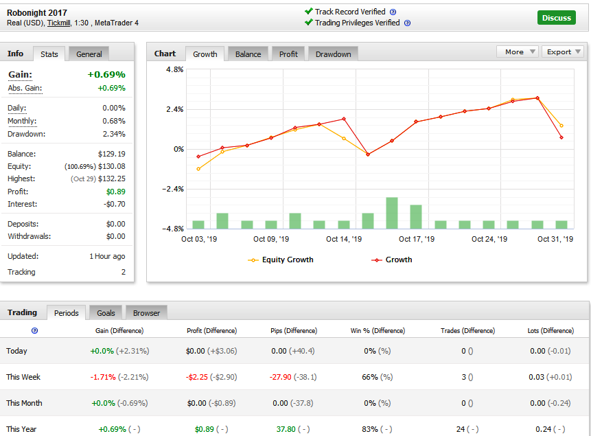
Task: Open the Periods trading tab
Action: [x=67, y=313]
